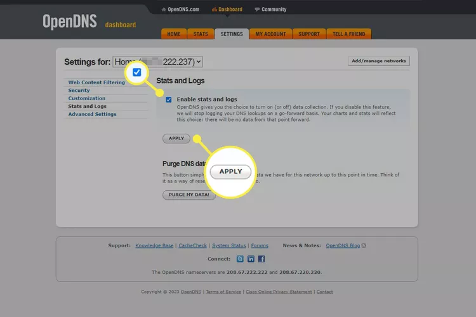Open Advanced Settings section
Image resolution: width=476 pixels, height=317 pixels.
[x=92, y=114]
